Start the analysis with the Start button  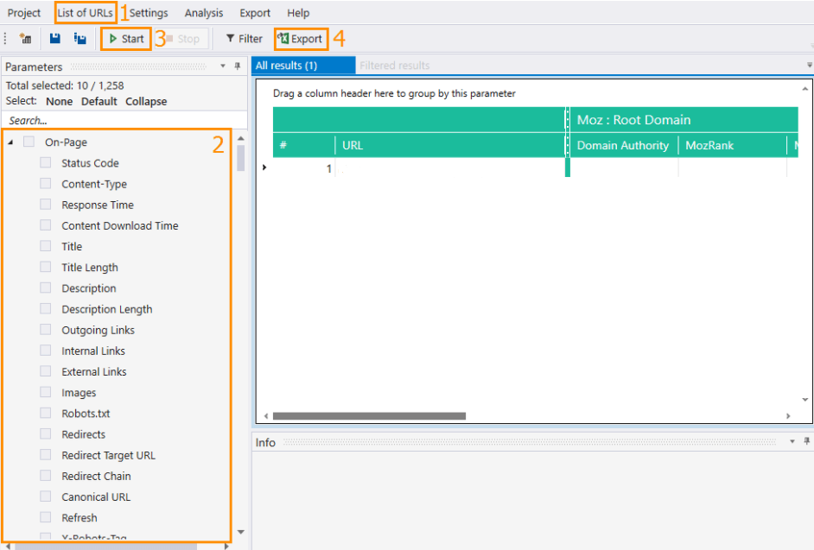(126, 39)
